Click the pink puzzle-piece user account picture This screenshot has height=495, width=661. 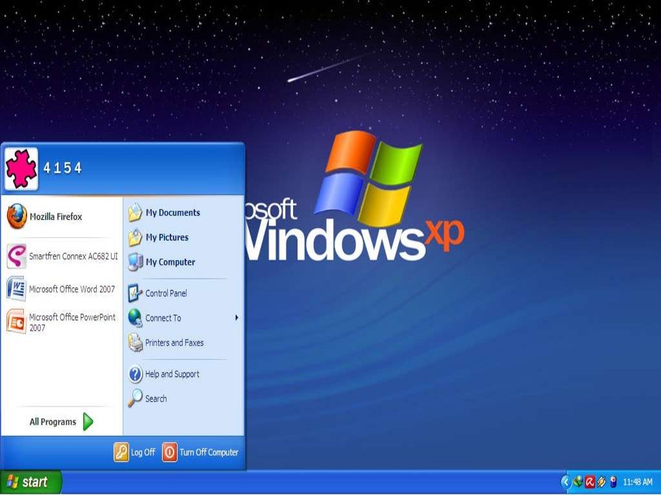pyautogui.click(x=21, y=168)
